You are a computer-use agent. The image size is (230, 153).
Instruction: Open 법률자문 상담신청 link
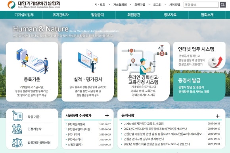[39, 143]
